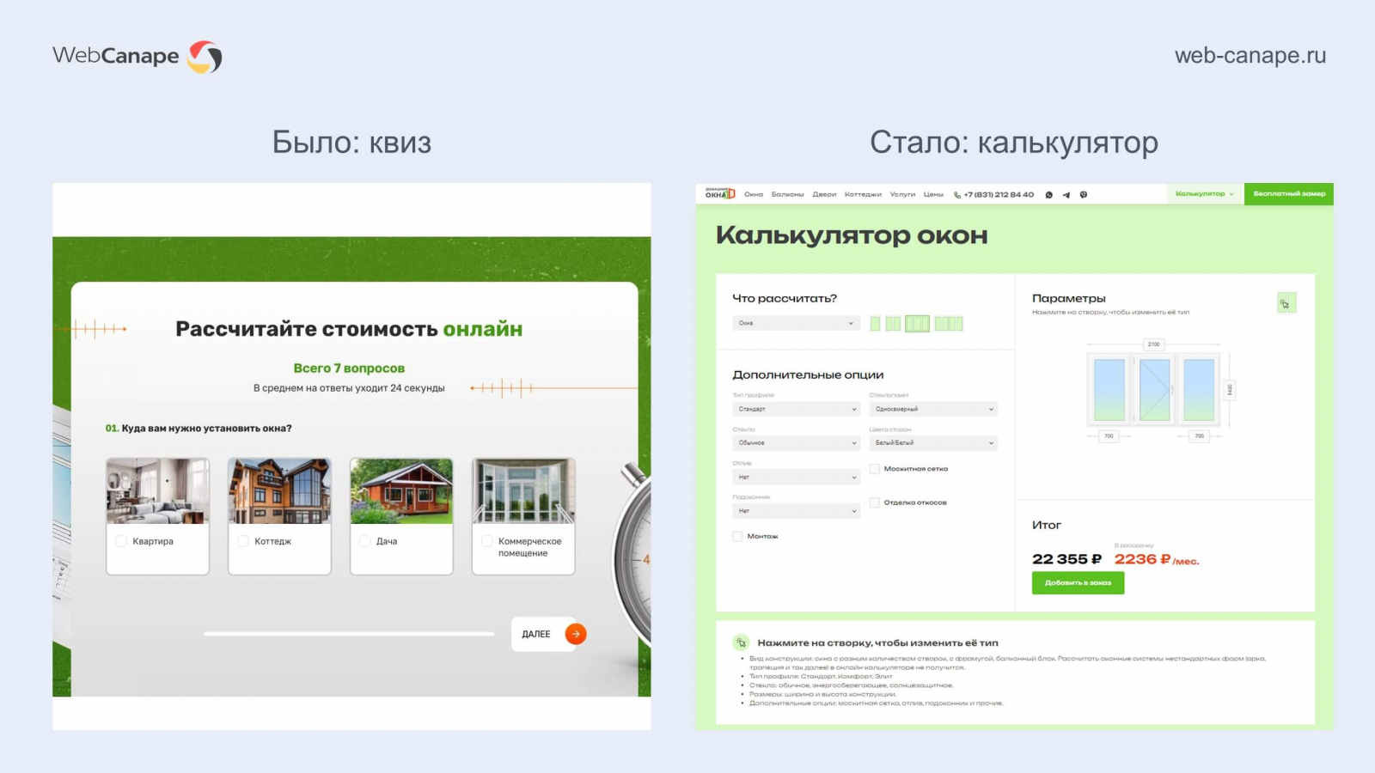This screenshot has width=1375, height=773.
Task: Select the Квартира checkbox in quiz
Action: tap(121, 541)
